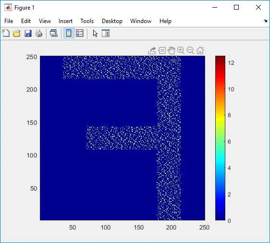This screenshot has height=243, width=270.
Task: Save the figure with the floppy disk icon
Action: (x=28, y=33)
